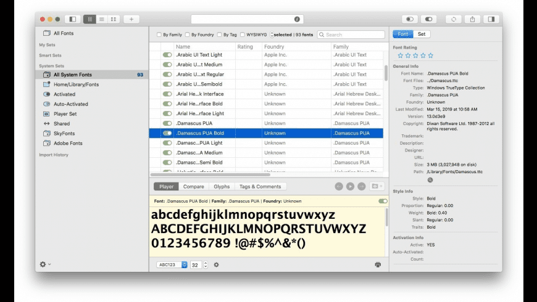Select the .Arial He...k Interface row

coord(266,94)
